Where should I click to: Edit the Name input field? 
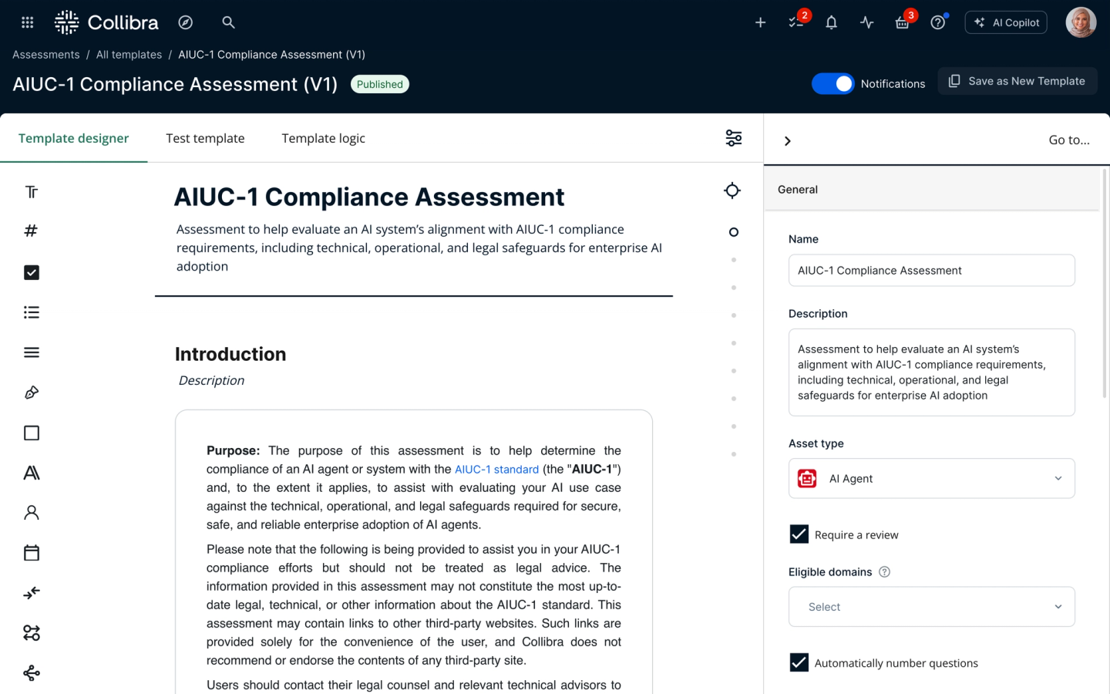tap(931, 271)
